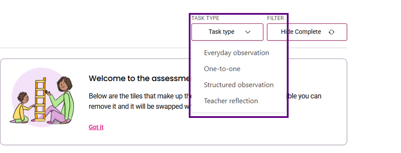
Task: Click the circular arrows icon beside Hide Complete
Action: tap(332, 32)
